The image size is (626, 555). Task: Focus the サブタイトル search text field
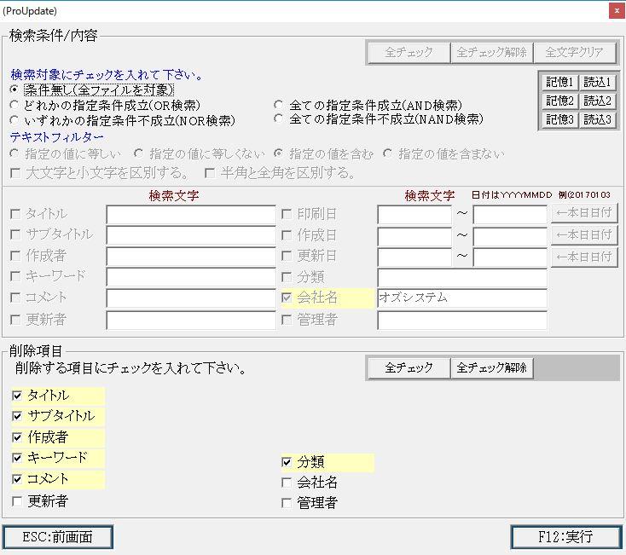pos(191,235)
